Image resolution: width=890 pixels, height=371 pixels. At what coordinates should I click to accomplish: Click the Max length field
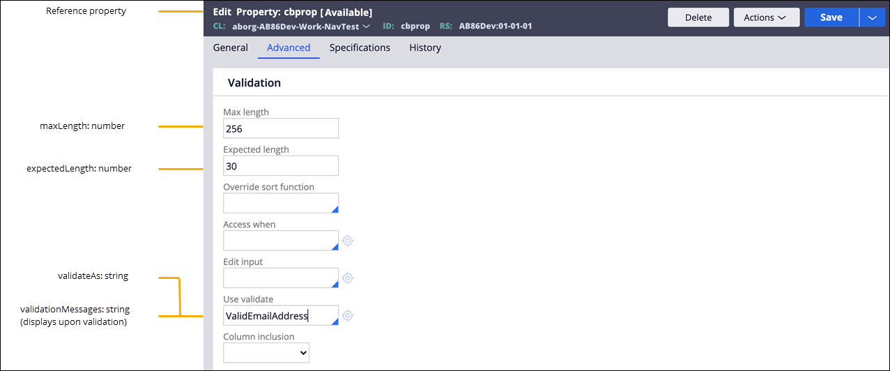[280, 128]
